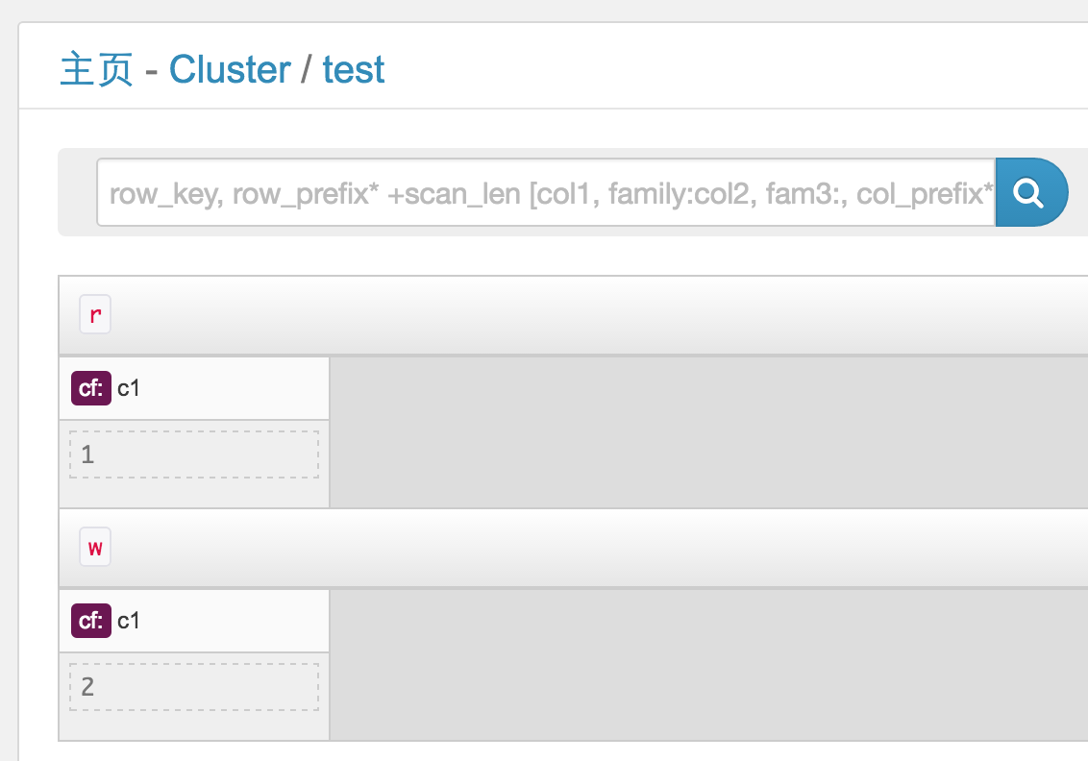The image size is (1088, 761).
Task: Click the cf: tag in row w
Action: point(91,620)
